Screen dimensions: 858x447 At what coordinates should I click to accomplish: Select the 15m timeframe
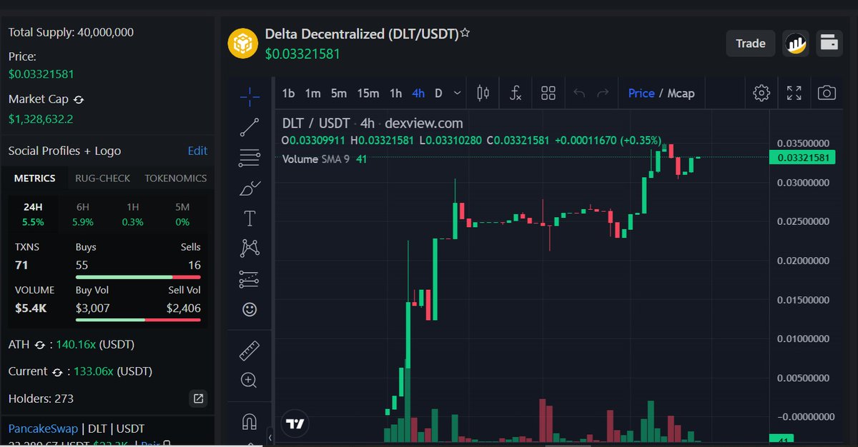(368, 93)
